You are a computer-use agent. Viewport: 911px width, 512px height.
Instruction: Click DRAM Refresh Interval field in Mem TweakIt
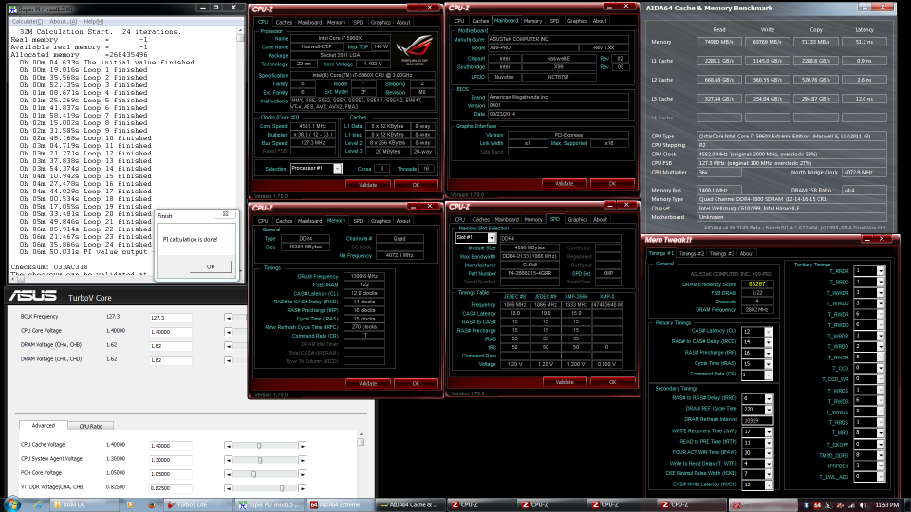pos(757,420)
